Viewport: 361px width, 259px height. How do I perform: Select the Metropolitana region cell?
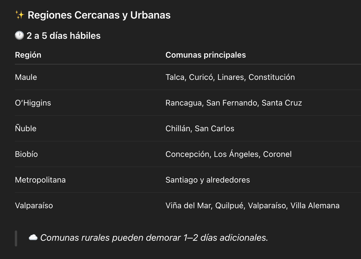coord(40,180)
